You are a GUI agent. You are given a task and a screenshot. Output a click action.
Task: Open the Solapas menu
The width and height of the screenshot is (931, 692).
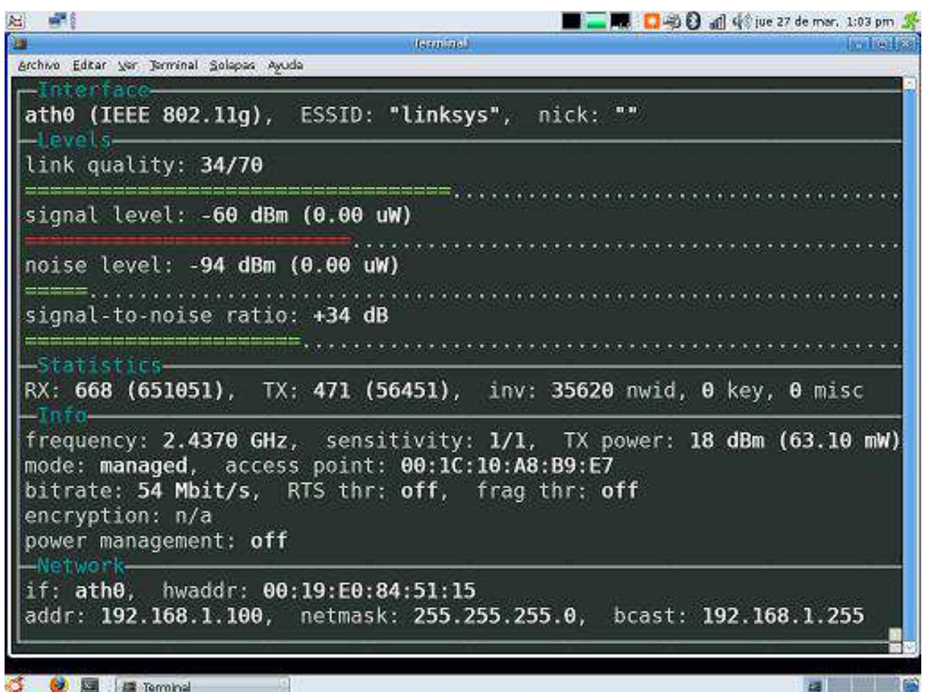click(x=232, y=65)
